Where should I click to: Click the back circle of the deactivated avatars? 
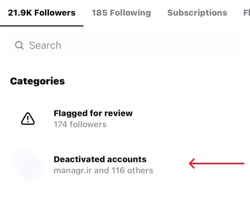coord(18,156)
